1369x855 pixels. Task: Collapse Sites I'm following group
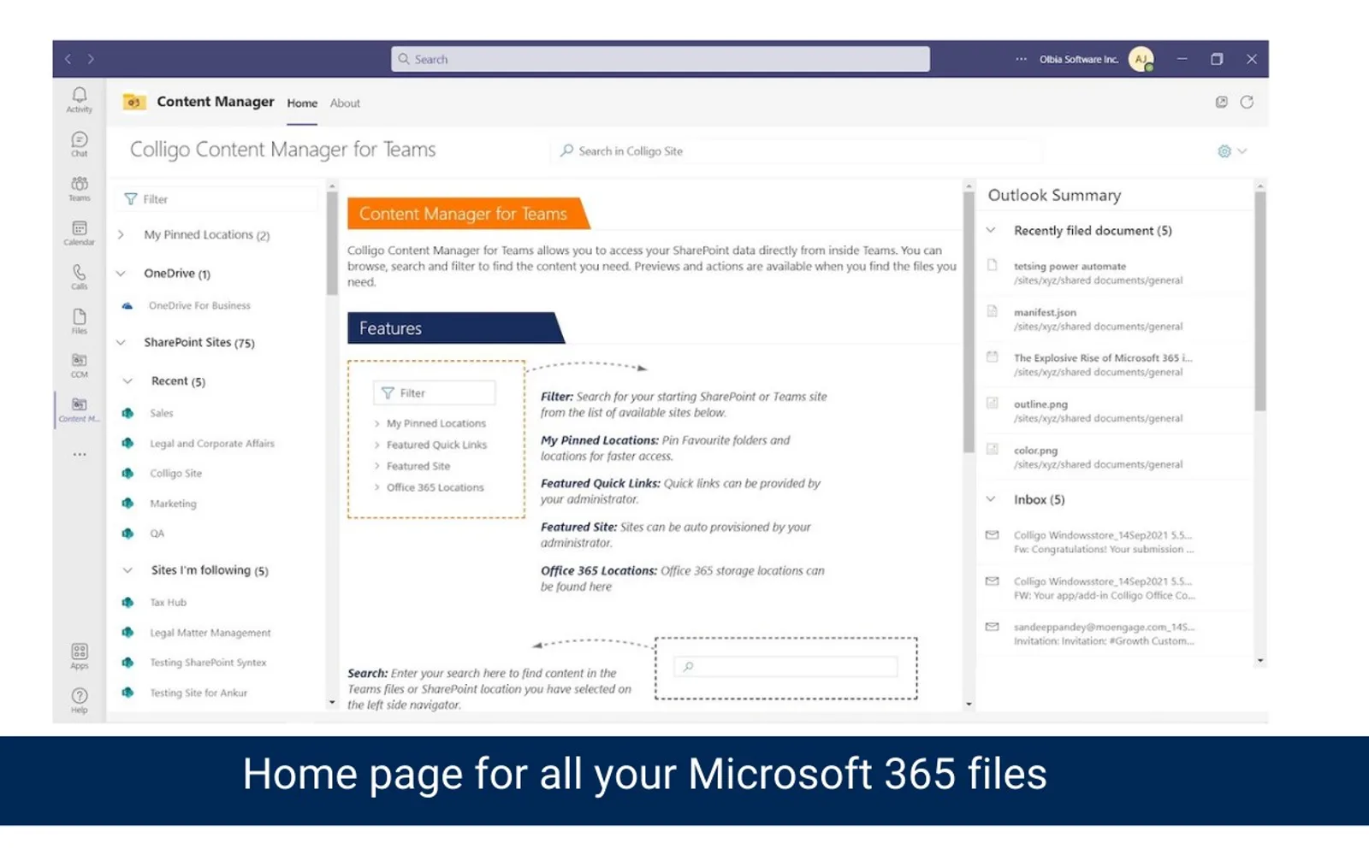tap(127, 570)
